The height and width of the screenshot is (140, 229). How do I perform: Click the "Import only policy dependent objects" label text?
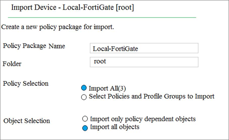(143, 118)
